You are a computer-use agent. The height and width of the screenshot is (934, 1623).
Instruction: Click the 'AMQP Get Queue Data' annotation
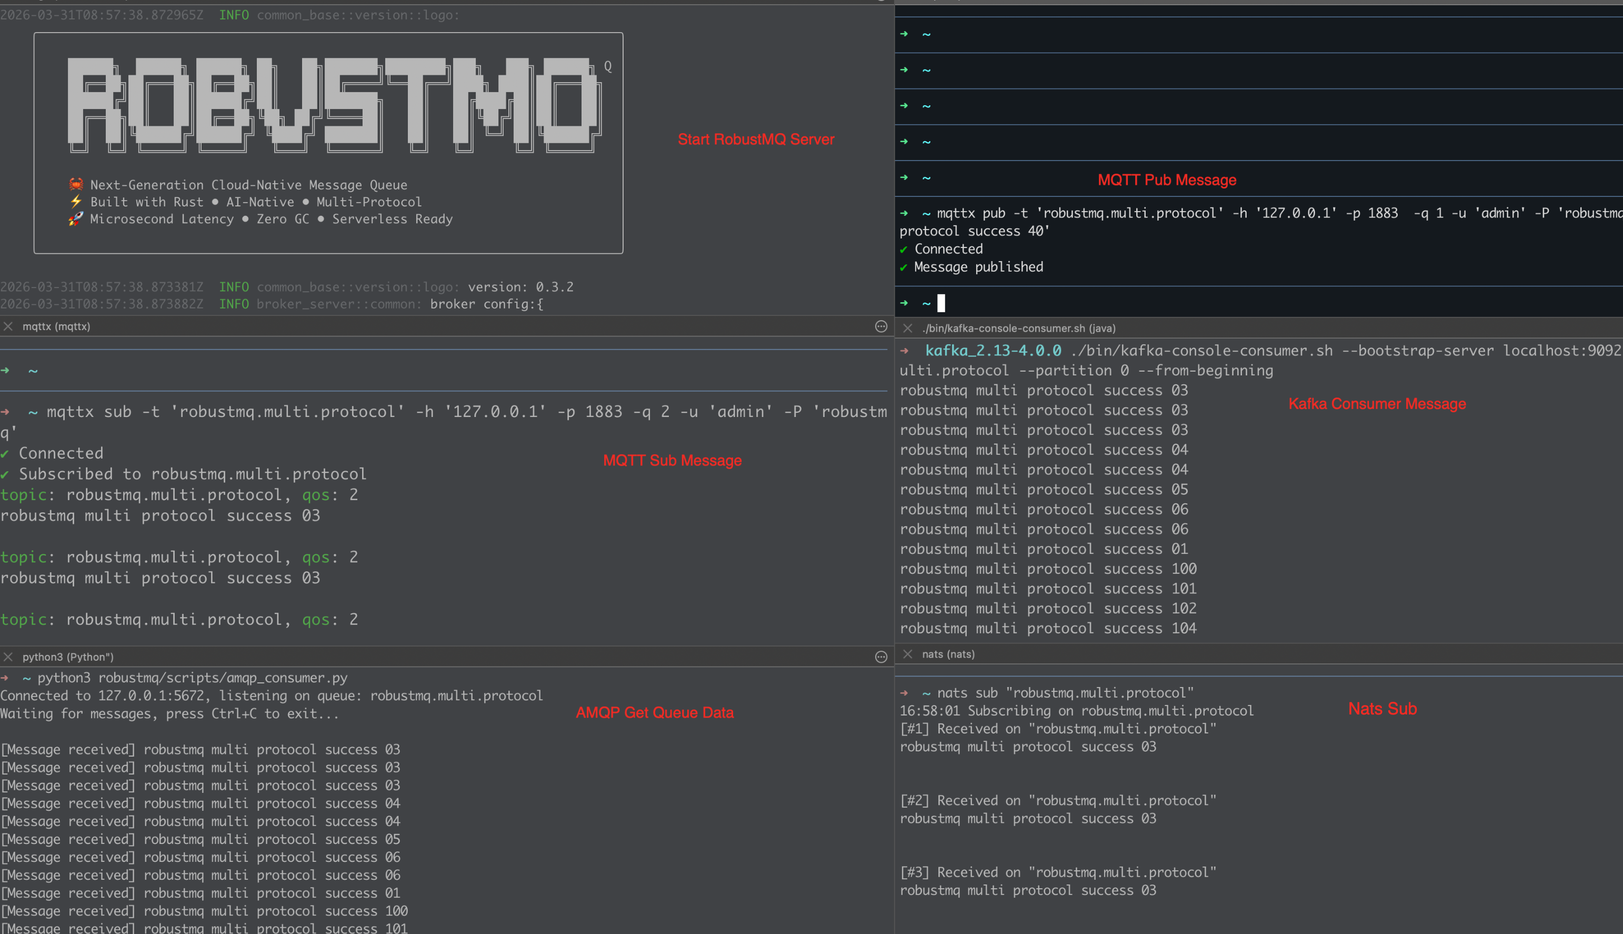655,713
